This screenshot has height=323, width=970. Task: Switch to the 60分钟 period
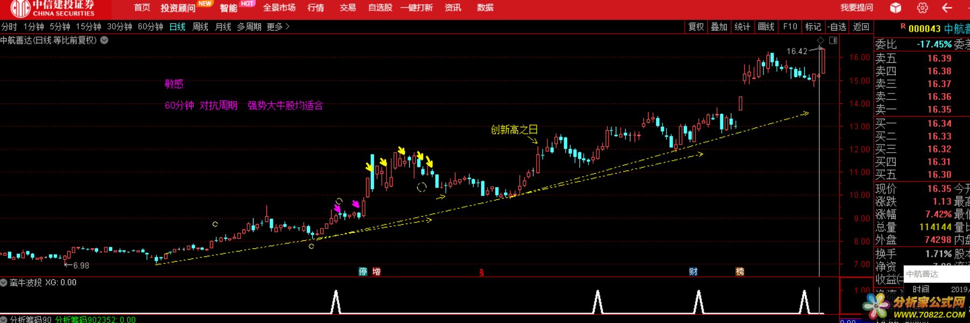[x=150, y=26]
